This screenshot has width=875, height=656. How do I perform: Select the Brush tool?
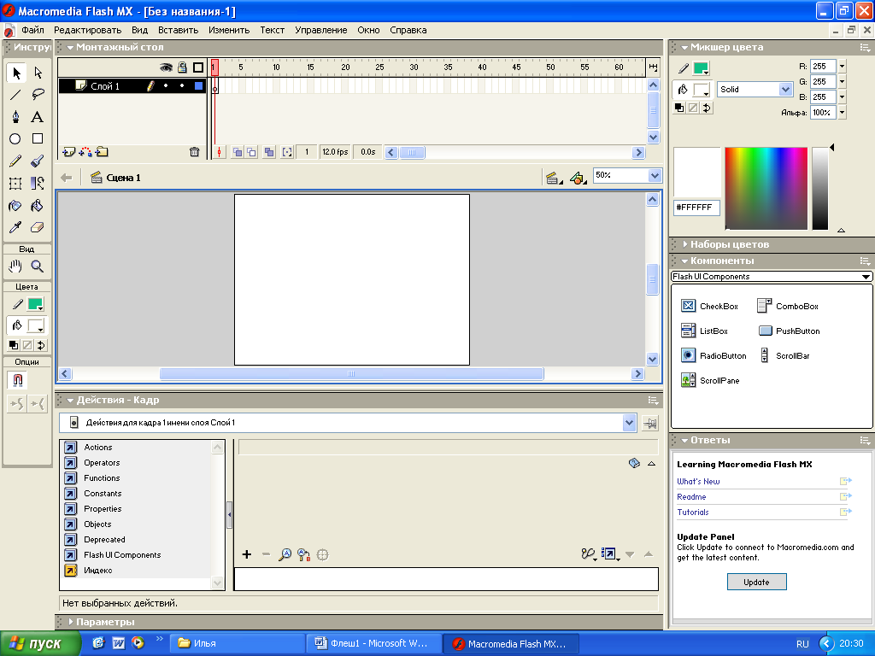point(38,161)
